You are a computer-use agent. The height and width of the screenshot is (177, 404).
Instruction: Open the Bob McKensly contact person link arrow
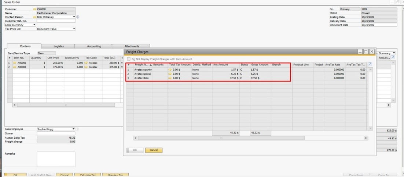[35, 17]
